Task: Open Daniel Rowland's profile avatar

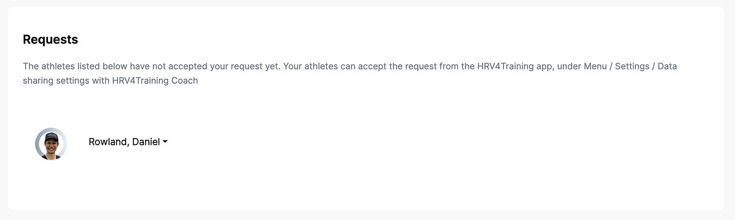Action: [51, 144]
